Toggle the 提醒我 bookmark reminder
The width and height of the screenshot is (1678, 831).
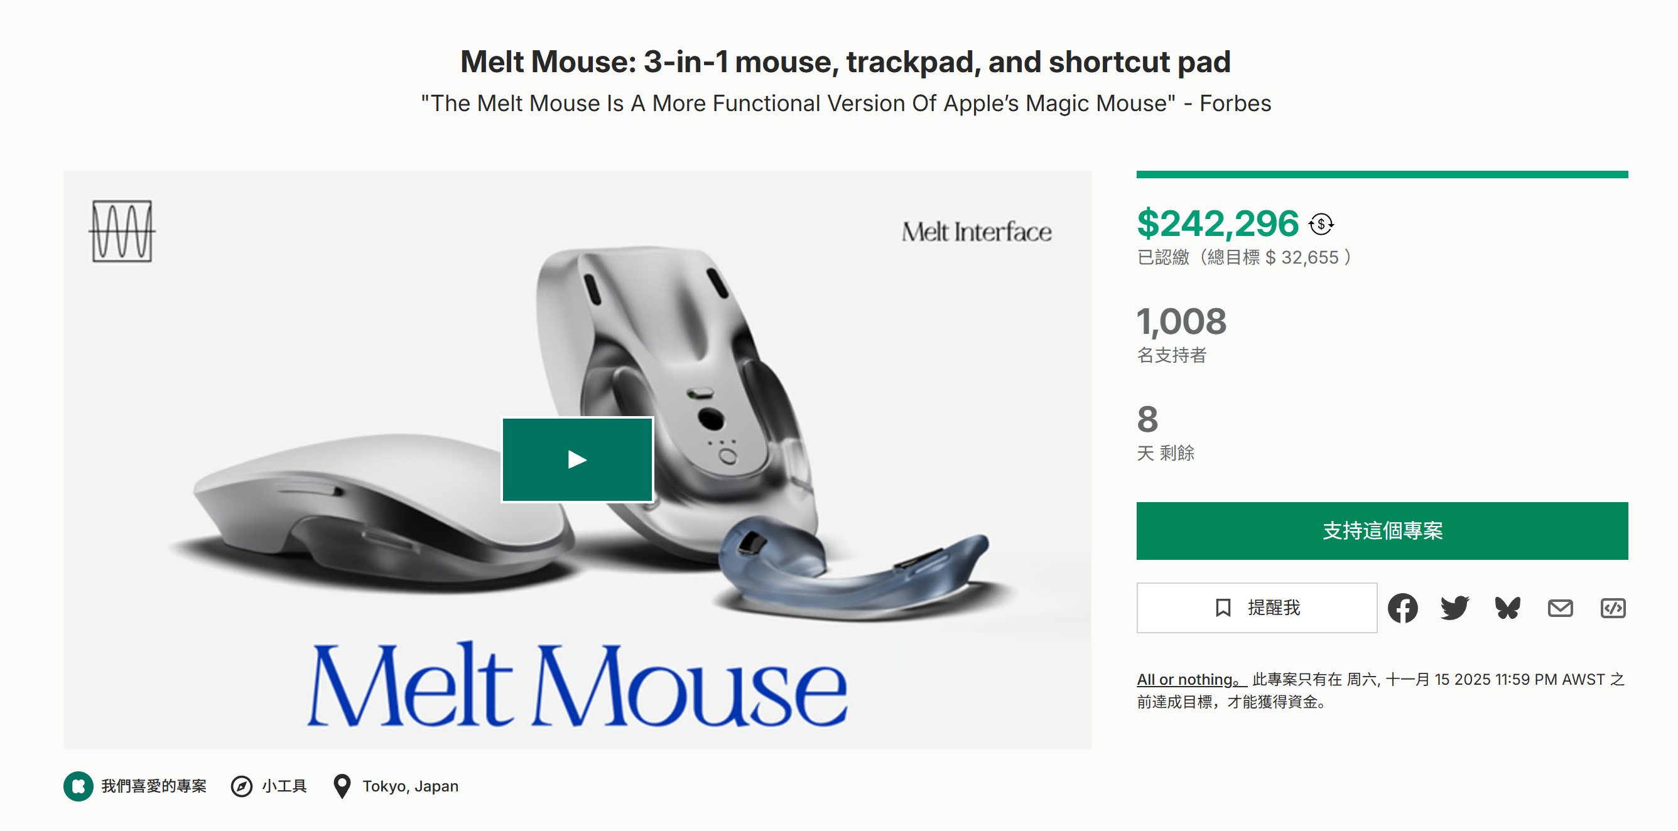[1257, 608]
